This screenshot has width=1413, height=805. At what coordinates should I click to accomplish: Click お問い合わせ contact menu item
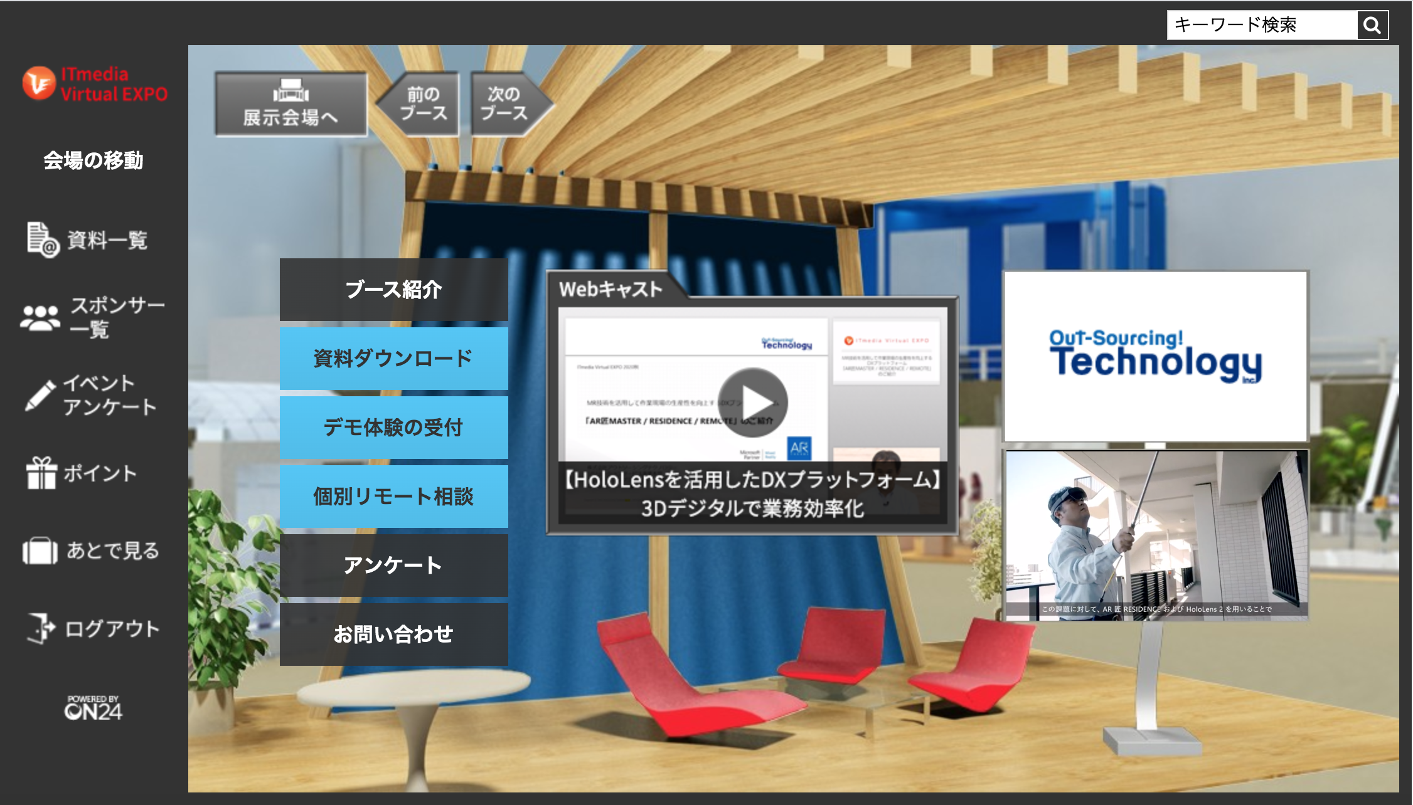coord(393,634)
